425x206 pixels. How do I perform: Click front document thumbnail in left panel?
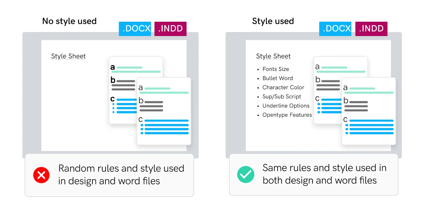tap(164, 111)
